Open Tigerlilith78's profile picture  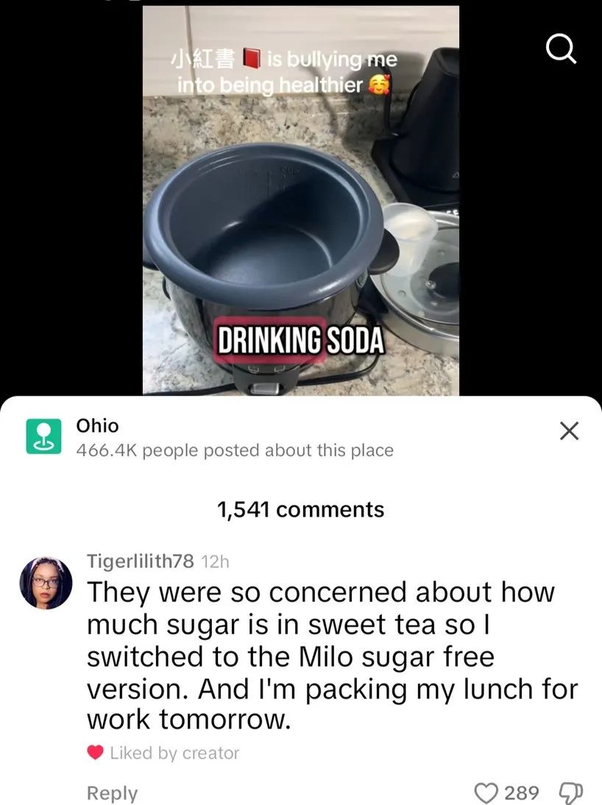[x=46, y=583]
